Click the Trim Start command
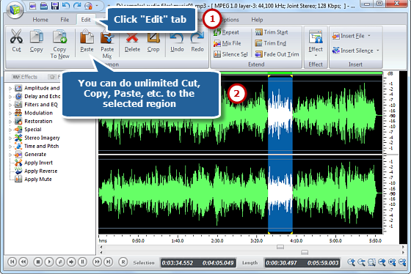The height and width of the screenshot is (274, 411). tap(272, 32)
